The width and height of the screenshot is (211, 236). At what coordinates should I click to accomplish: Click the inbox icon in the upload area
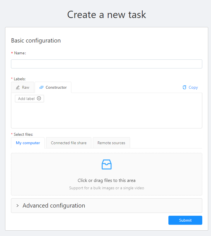point(106,164)
